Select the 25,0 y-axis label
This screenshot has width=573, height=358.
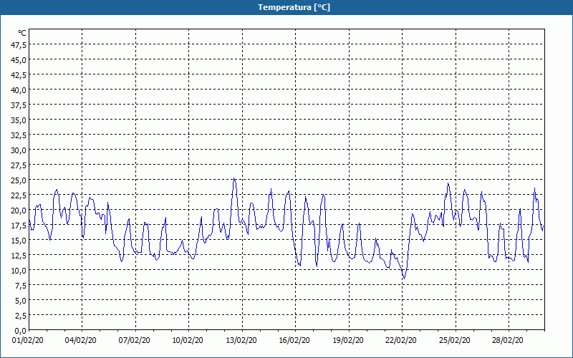pyautogui.click(x=19, y=180)
